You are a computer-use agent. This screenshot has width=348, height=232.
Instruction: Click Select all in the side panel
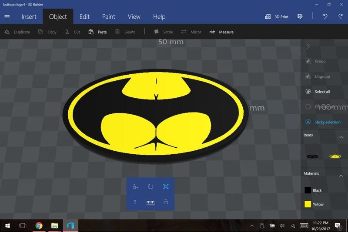tap(308, 92)
